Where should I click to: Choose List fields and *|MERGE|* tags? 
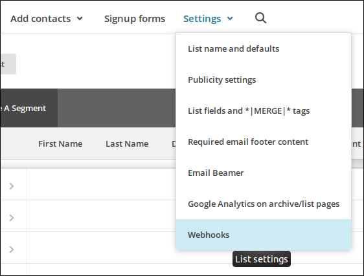[264, 111]
